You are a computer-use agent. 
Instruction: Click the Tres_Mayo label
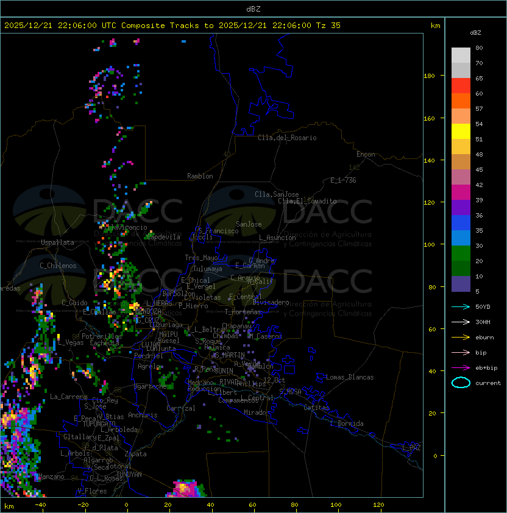201,258
